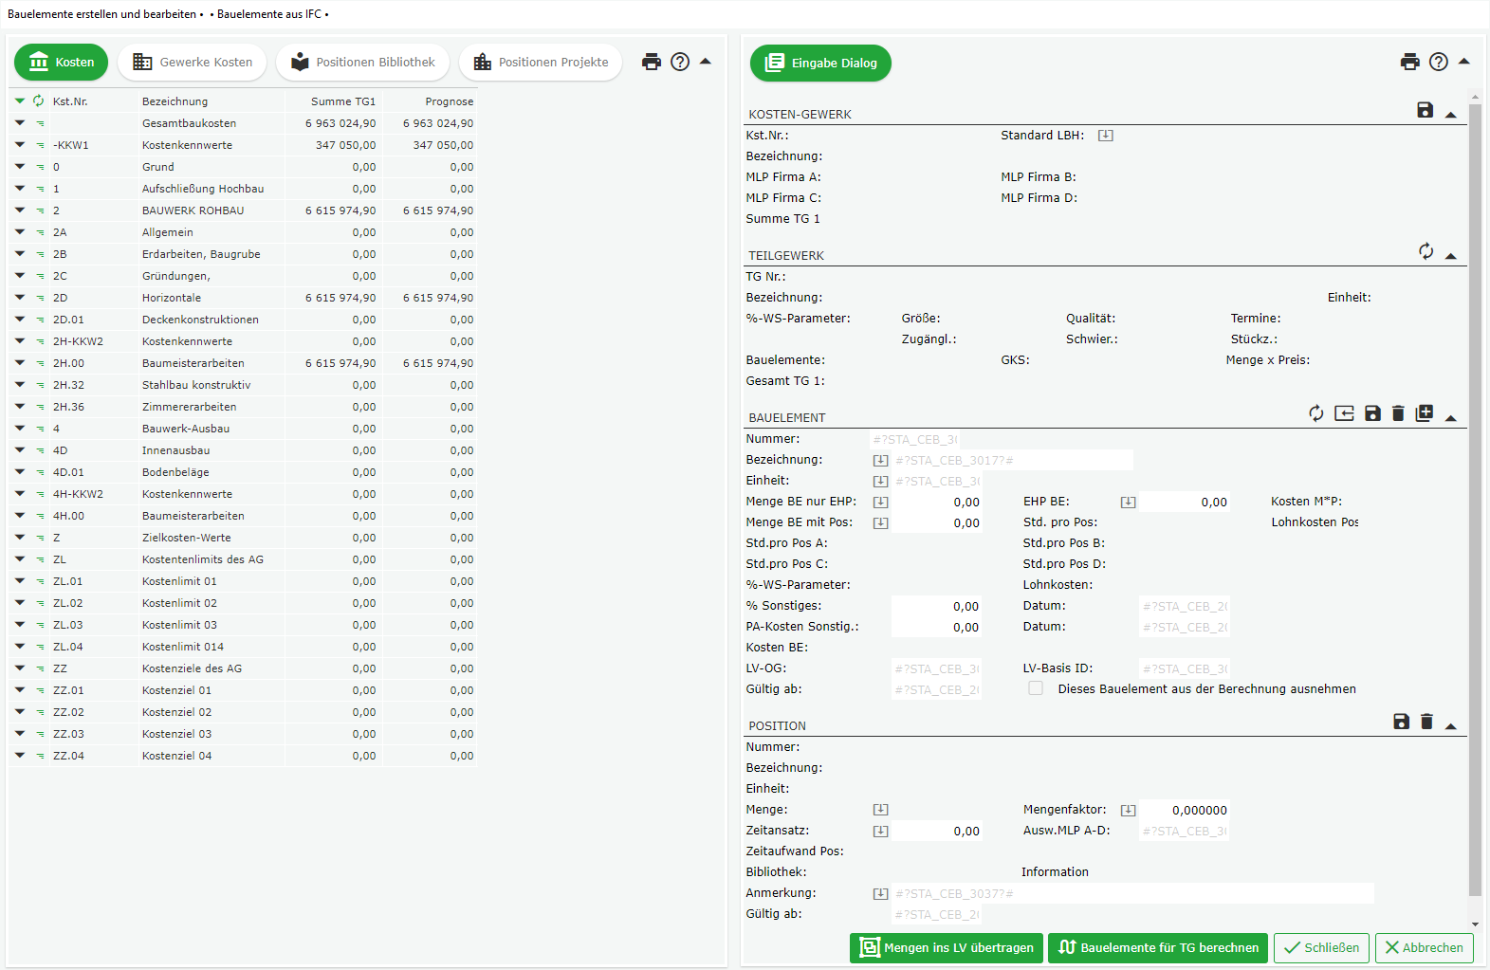
Task: Print the cost table in left panel
Action: coord(651,62)
